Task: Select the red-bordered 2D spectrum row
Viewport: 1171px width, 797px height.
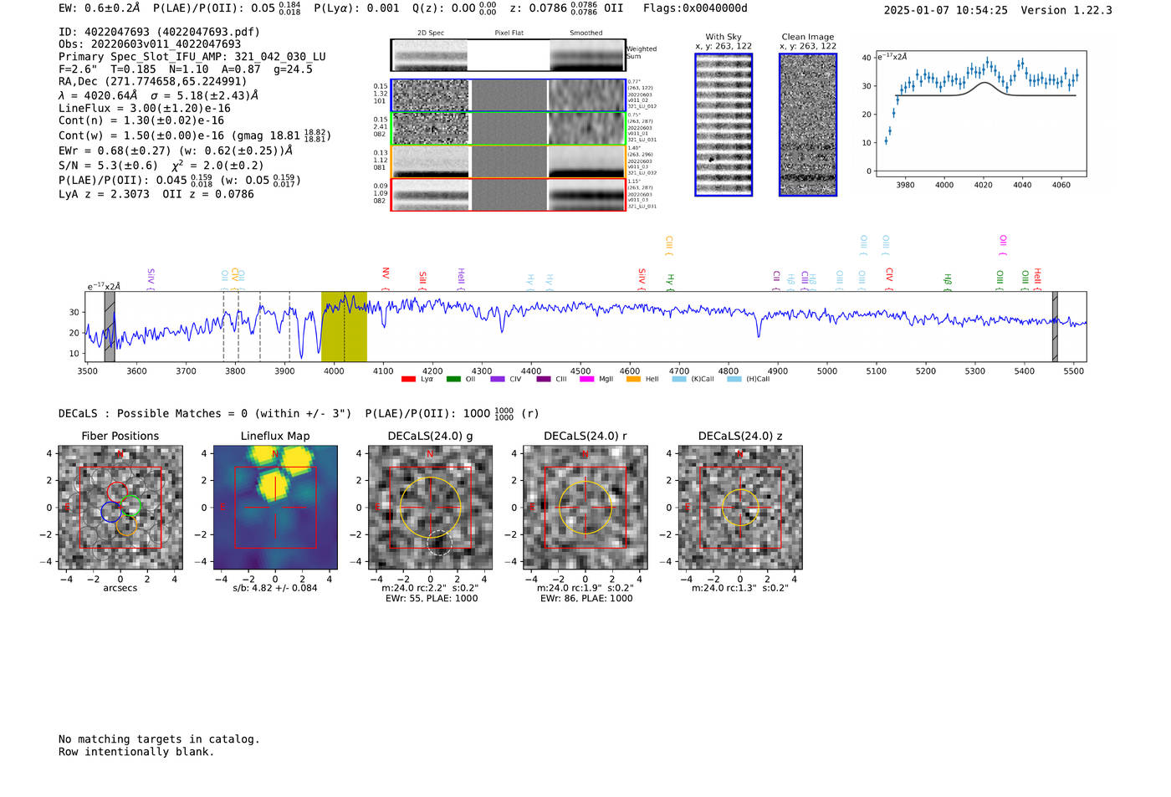Action: [508, 195]
